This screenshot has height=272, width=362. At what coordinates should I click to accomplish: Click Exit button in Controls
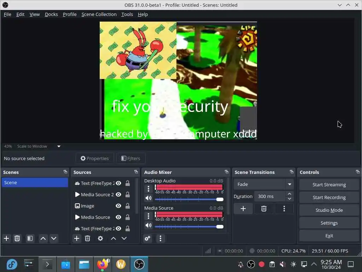click(329, 236)
